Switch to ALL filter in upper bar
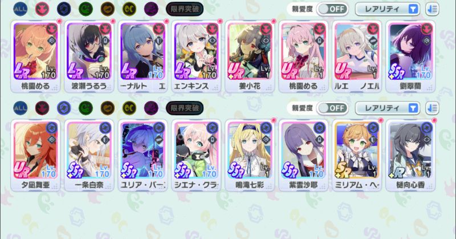Image resolution: width=456 pixels, height=239 pixels. tap(21, 9)
